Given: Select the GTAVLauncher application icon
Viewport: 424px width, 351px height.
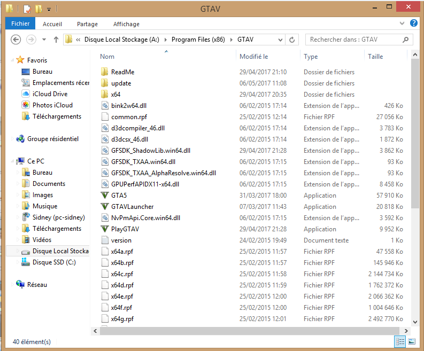Looking at the screenshot, I should tap(105, 206).
